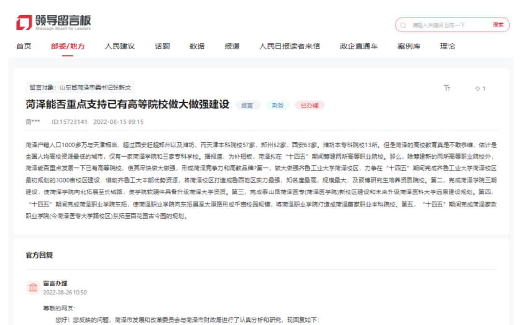
Task: Open the 部委/地方 tab
Action: click(68, 46)
